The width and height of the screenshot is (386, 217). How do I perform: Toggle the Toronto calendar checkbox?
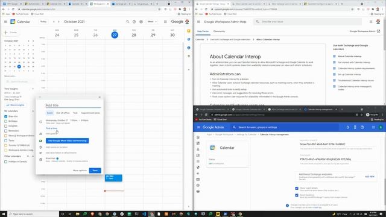(x=5, y=145)
